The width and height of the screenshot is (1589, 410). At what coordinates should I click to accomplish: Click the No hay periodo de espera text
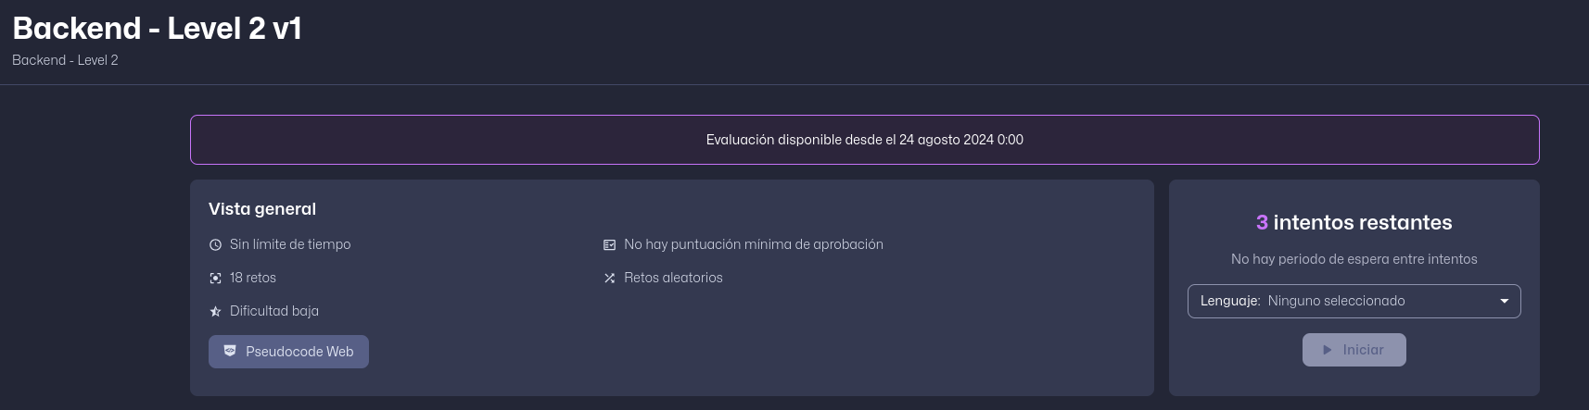[x=1354, y=259]
